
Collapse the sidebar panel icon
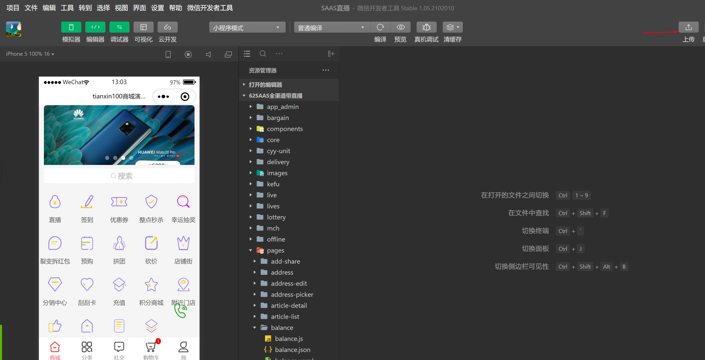pos(332,54)
